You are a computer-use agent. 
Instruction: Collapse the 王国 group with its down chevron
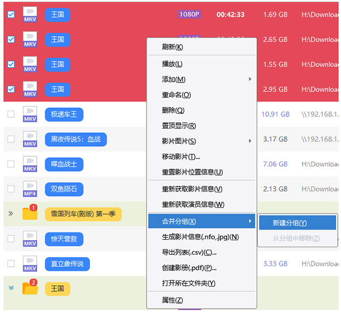coord(11,288)
